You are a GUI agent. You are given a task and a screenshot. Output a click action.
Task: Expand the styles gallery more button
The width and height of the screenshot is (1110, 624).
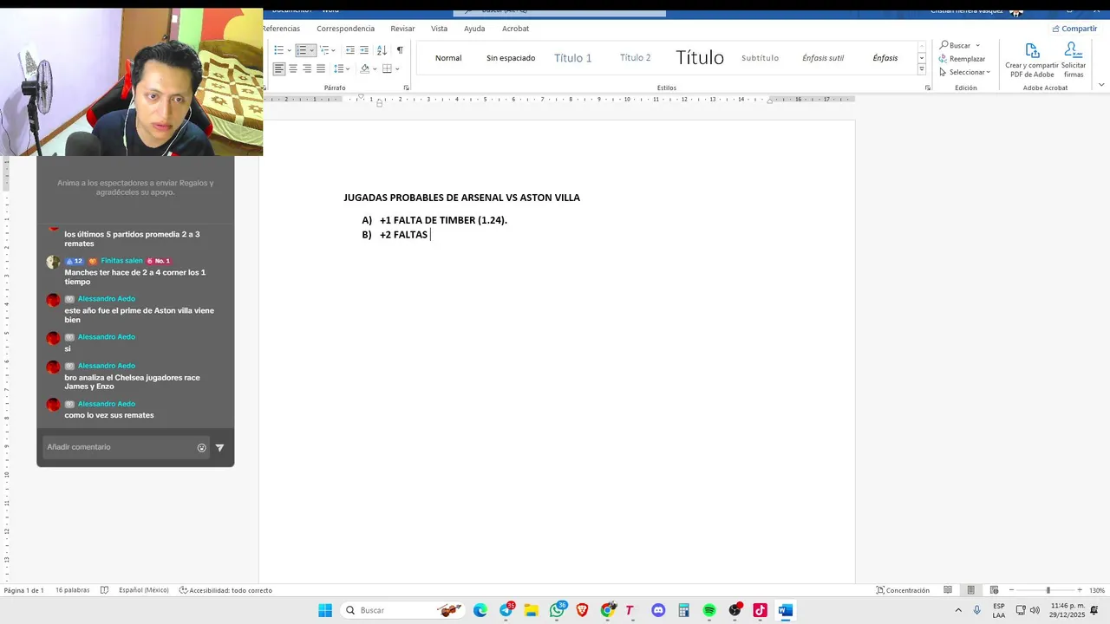point(922,69)
